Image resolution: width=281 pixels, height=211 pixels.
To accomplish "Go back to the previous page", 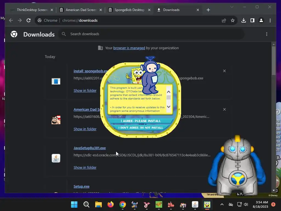I will (x=11, y=20).
